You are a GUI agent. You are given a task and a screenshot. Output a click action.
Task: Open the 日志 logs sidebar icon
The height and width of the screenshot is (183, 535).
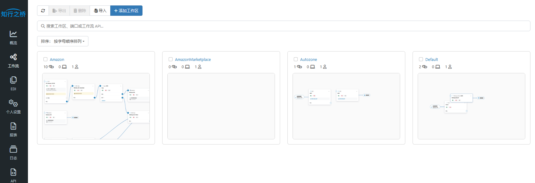[13, 149]
